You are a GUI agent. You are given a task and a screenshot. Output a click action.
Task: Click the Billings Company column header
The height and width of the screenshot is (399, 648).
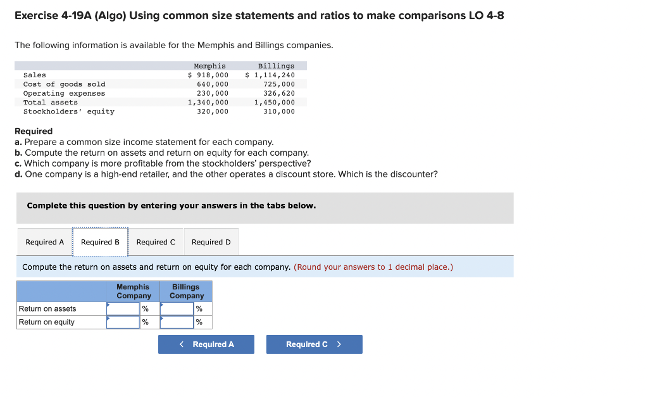pyautogui.click(x=185, y=291)
